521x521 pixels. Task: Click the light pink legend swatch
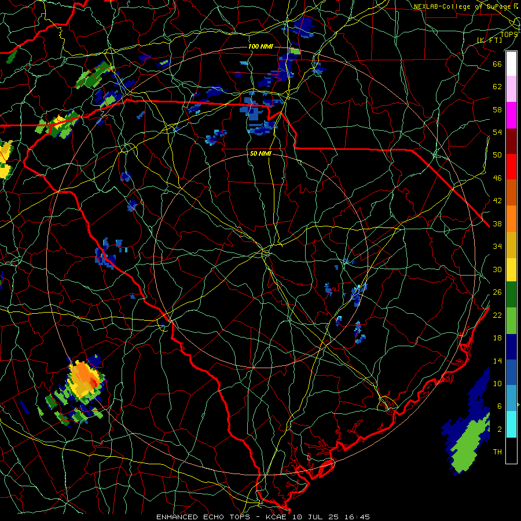(511, 89)
